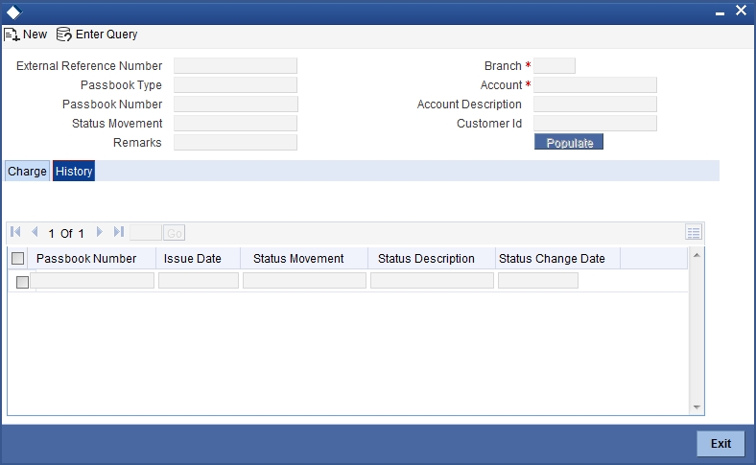The image size is (756, 465).
Task: Focus the Branch field
Action: 555,65
